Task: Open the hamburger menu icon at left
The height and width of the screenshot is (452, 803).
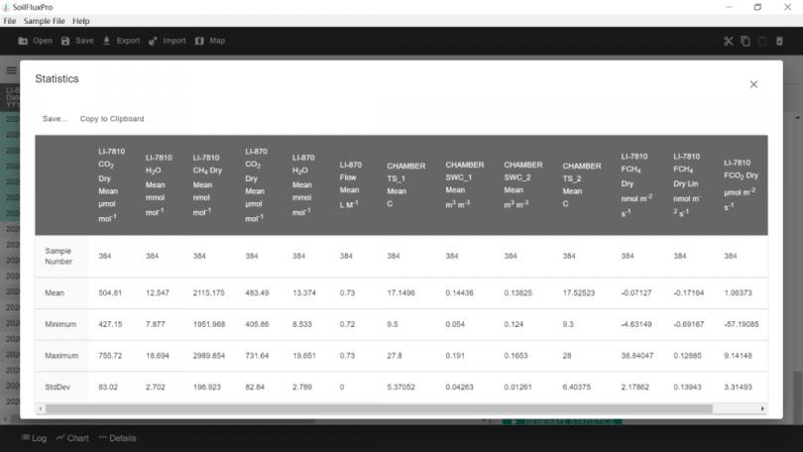Action: click(x=12, y=70)
